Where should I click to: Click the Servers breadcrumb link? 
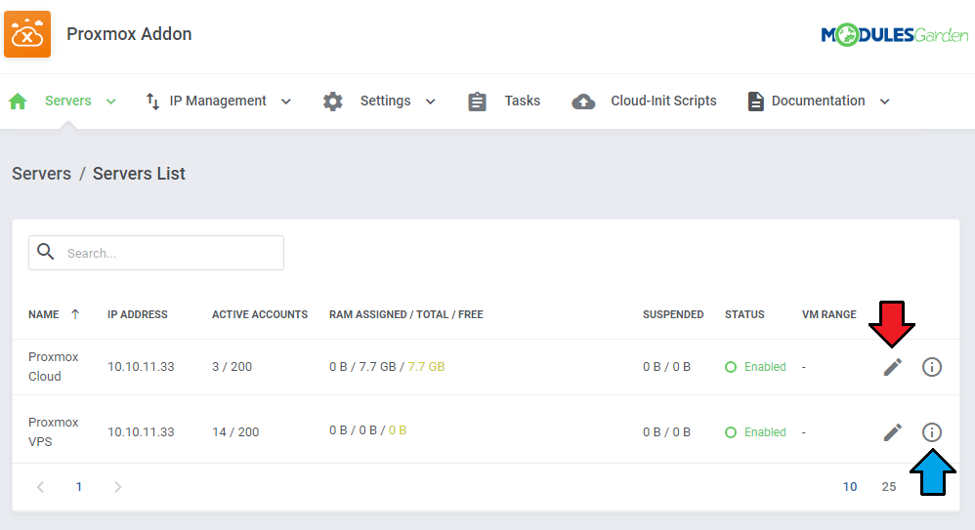pyautogui.click(x=42, y=174)
